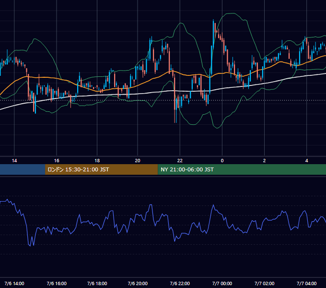Click the 7/7 00:00 time label

[222, 283]
